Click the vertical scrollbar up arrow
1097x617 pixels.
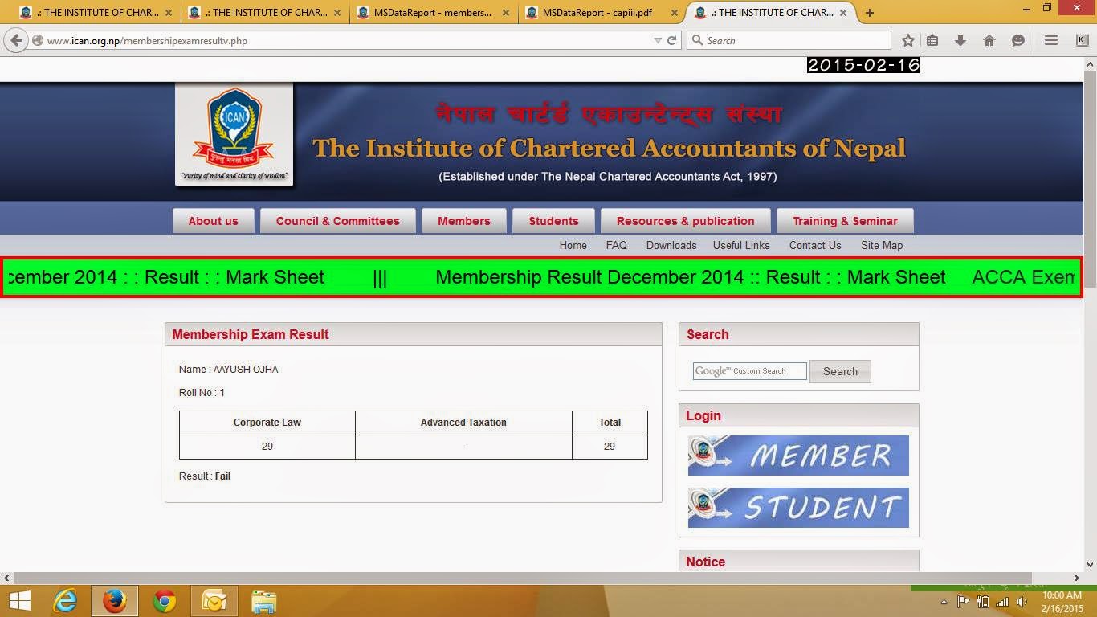(1090, 64)
